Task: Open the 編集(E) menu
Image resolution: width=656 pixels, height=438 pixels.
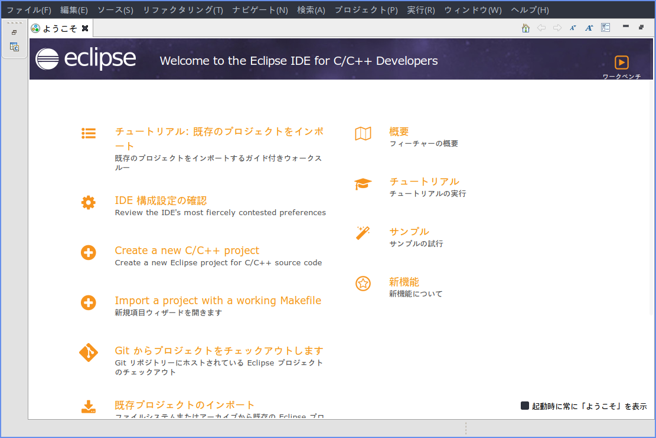Action: coord(74,10)
